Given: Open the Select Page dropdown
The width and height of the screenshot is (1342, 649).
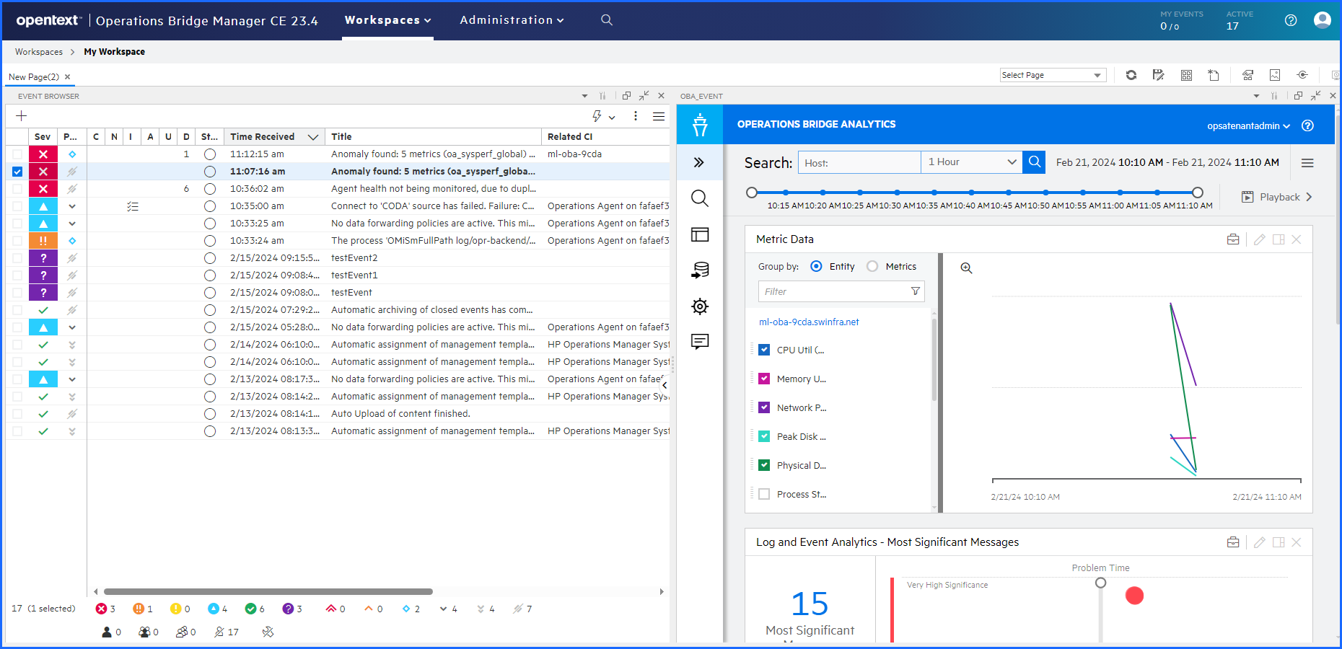Looking at the screenshot, I should 1053,75.
